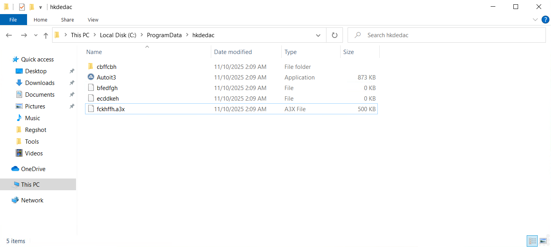Switch to the View ribbon tab
Screen dimensions: 551x247
pyautogui.click(x=93, y=20)
